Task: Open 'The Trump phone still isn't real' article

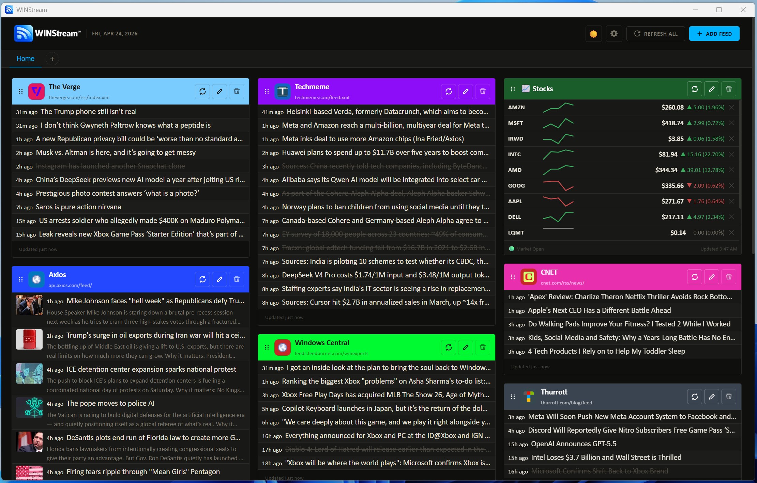Action: (x=89, y=112)
